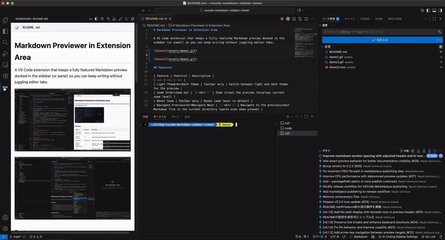This screenshot has width=445, height=240.
Task: Switch to the ソース管理 tab
Action: 330,19
